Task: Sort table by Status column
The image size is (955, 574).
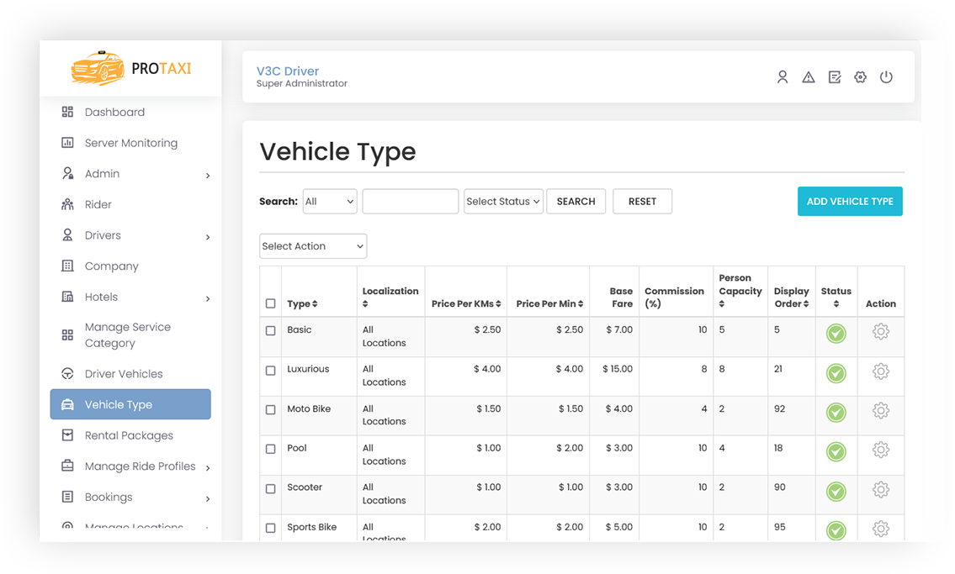Action: tap(836, 298)
